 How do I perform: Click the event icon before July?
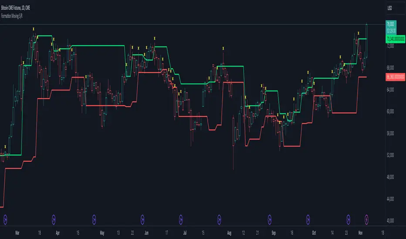point(181,219)
